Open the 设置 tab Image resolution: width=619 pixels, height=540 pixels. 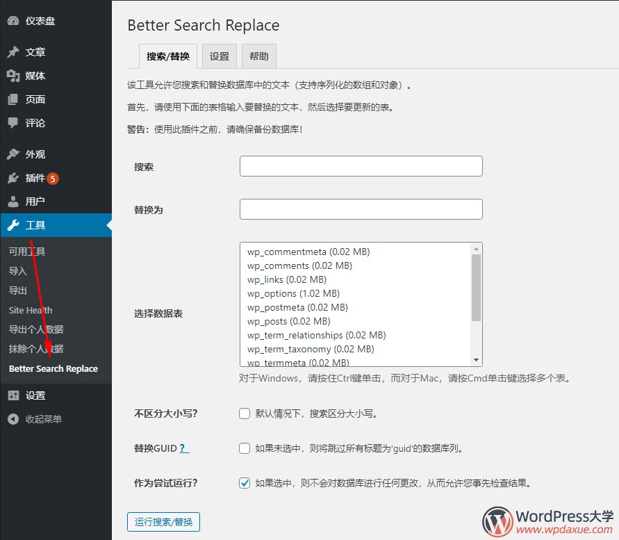click(219, 56)
